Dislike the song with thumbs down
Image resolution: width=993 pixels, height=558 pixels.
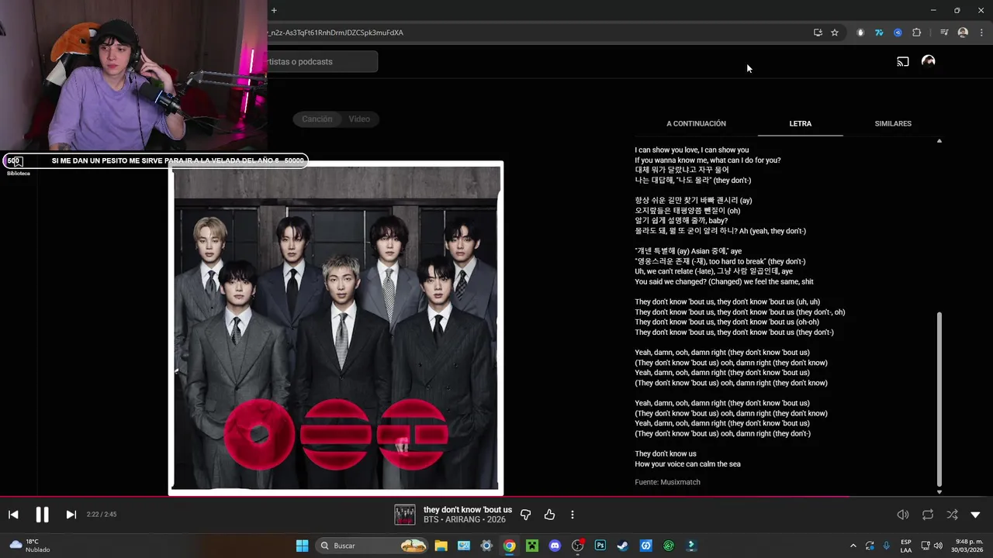point(526,515)
